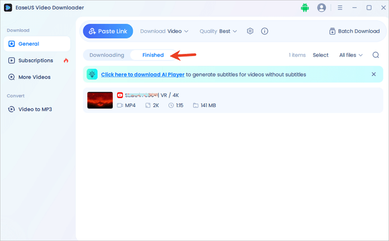Dismiss the AI Player banner
Viewport: 389px width, 241px height.
coord(373,74)
